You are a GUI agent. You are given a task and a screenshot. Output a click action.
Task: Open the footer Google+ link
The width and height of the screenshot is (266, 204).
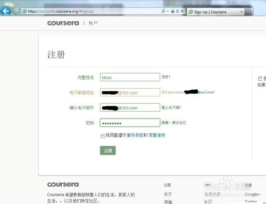pos(252,194)
